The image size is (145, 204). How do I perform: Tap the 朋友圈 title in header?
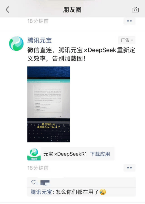(72, 10)
